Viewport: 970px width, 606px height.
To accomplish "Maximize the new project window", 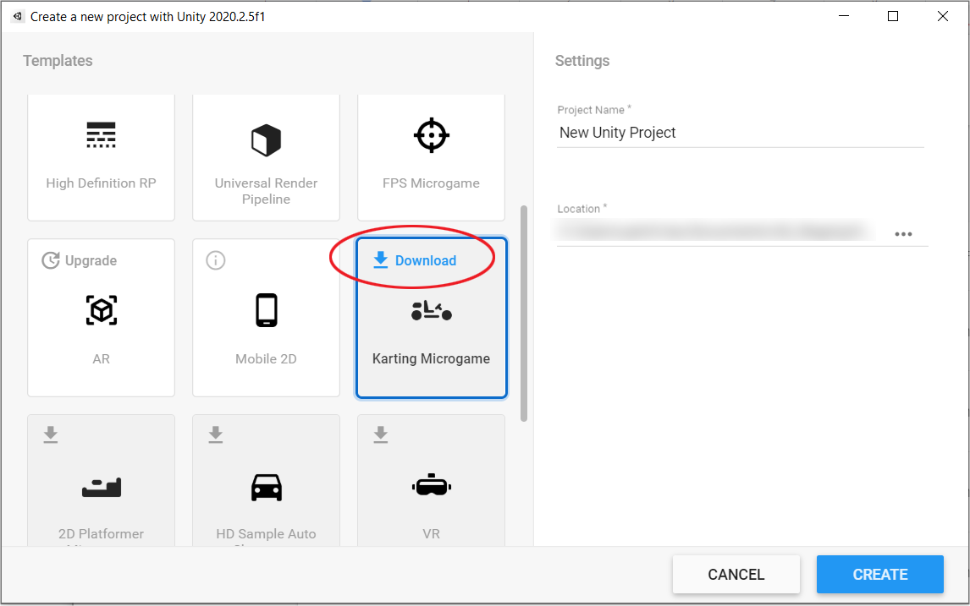I will 893,17.
